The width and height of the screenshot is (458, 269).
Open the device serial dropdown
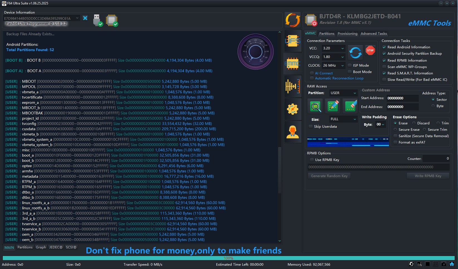pos(41,18)
